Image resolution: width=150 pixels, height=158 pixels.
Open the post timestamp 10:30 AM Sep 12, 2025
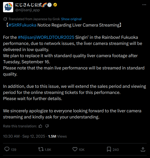click(24, 136)
